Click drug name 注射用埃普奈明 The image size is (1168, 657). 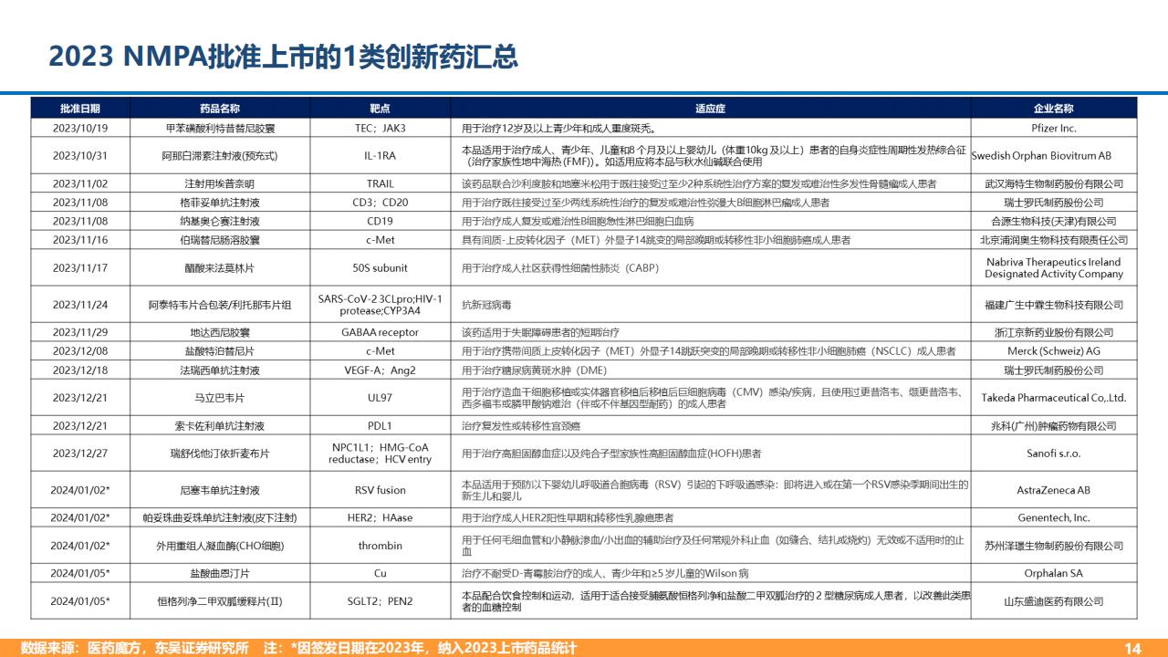pyautogui.click(x=220, y=183)
